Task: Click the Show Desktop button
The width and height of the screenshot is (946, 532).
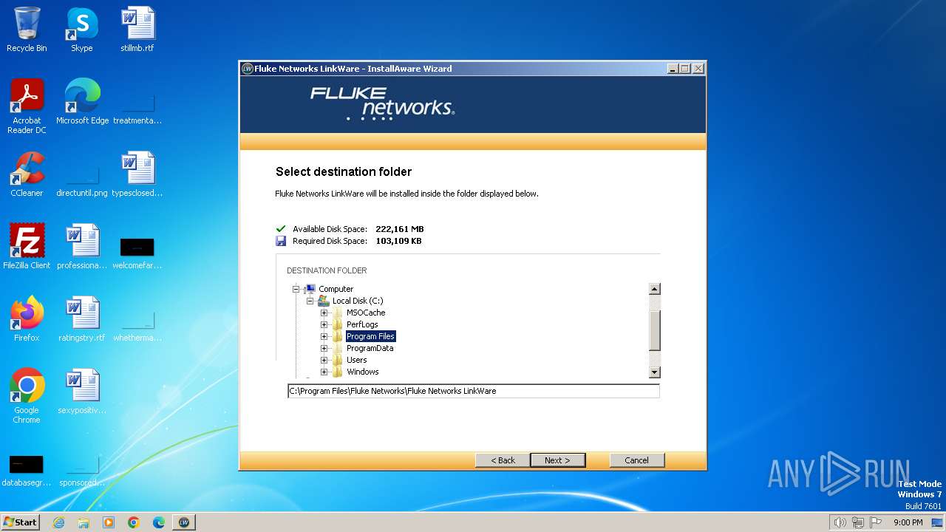Action: [x=937, y=522]
